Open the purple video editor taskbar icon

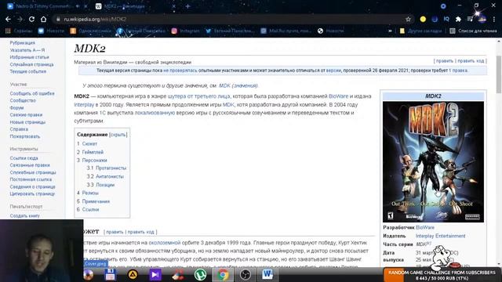pyautogui.click(x=155, y=275)
